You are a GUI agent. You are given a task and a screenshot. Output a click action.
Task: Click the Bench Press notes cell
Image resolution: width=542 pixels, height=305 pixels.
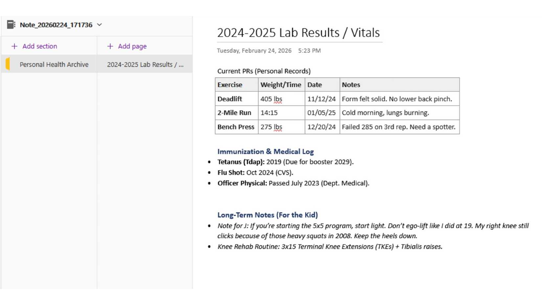[x=398, y=127]
